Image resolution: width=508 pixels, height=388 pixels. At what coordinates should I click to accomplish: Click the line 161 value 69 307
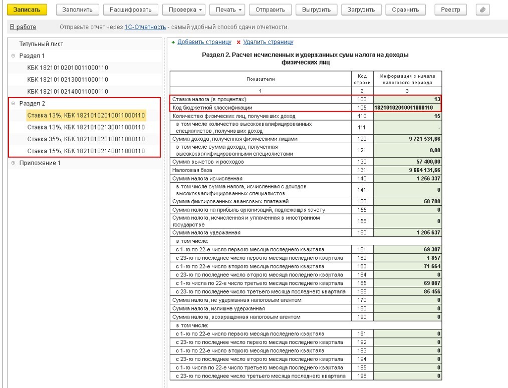407,249
